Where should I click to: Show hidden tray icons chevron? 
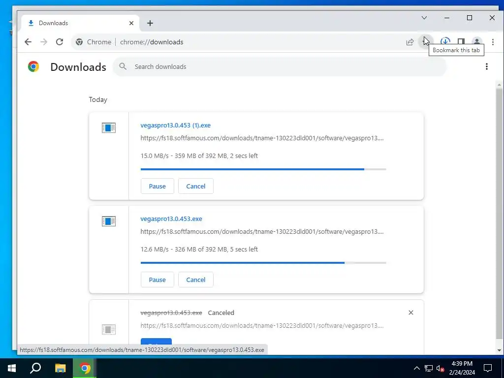[x=416, y=368]
